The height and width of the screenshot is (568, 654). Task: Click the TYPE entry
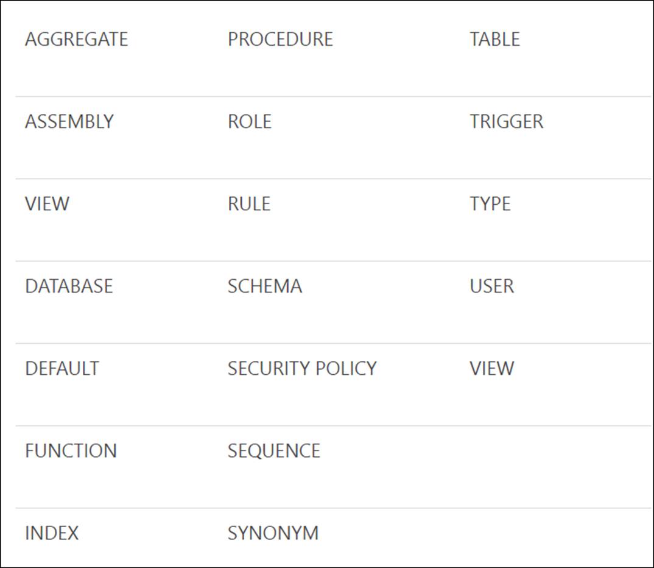point(490,204)
